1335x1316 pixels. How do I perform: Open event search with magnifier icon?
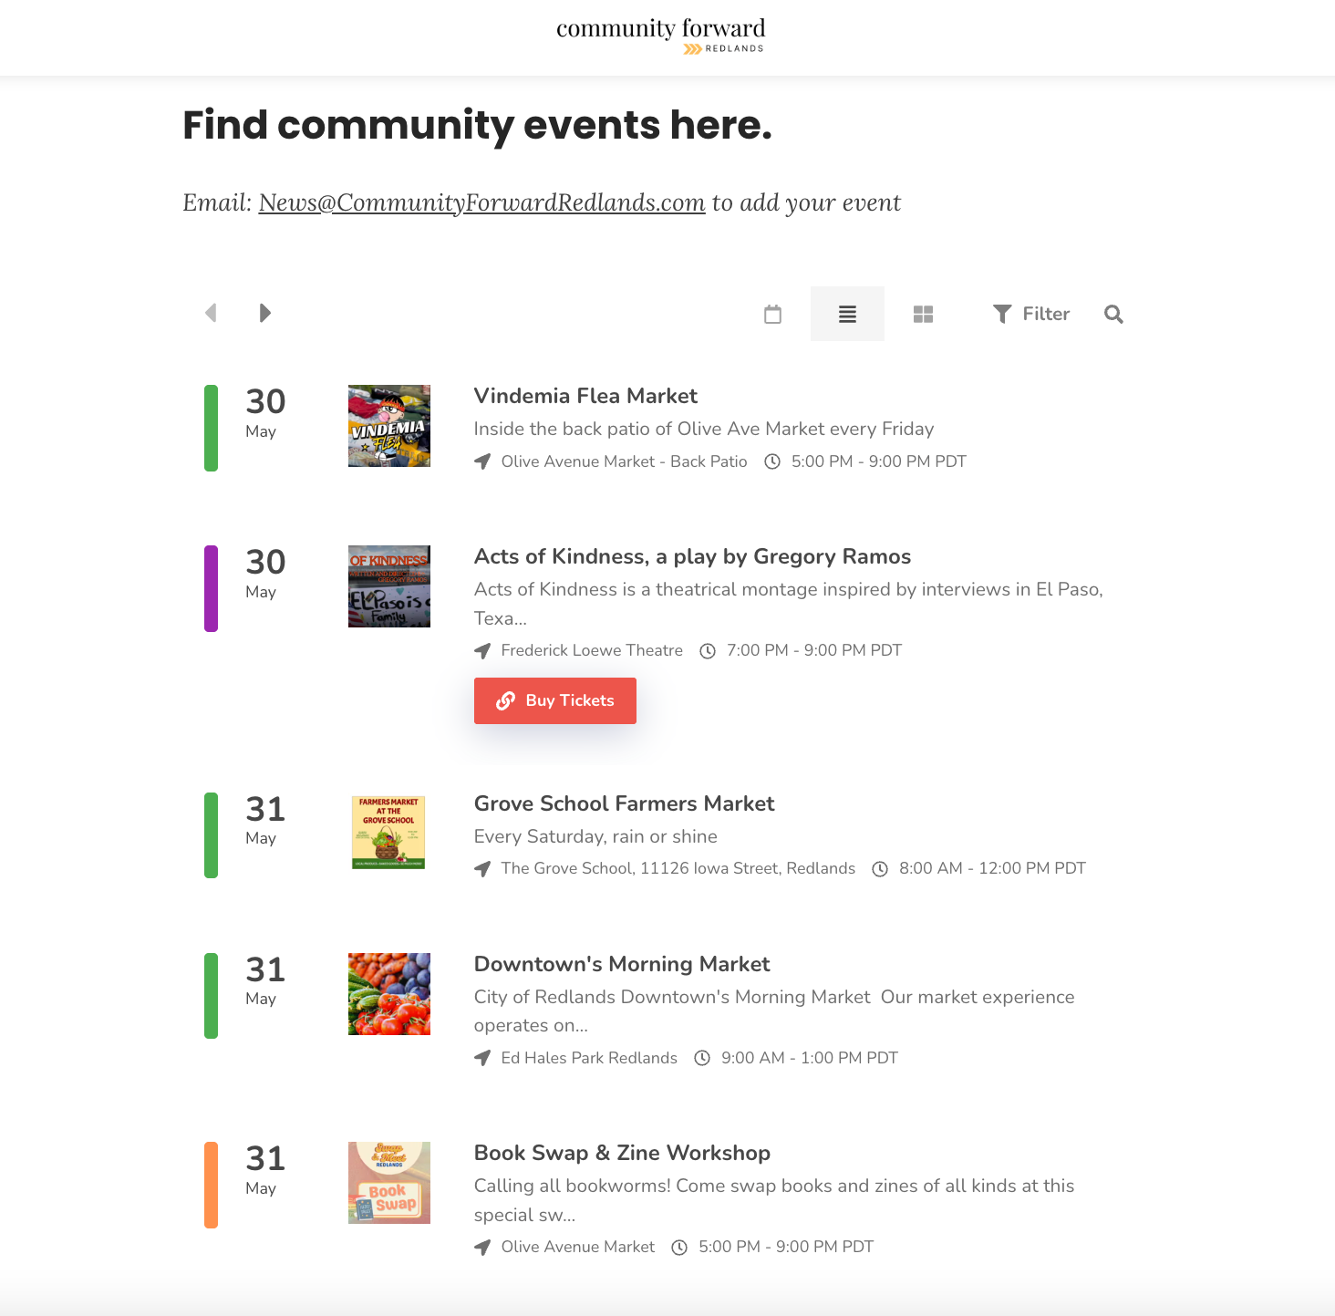1113,314
